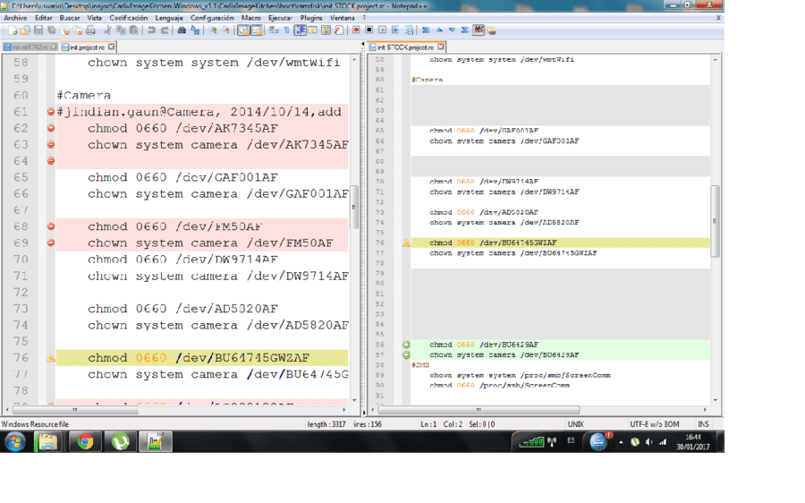Close the init STOCK.project.rc tab
805x503 pixels.
[x=440, y=47]
